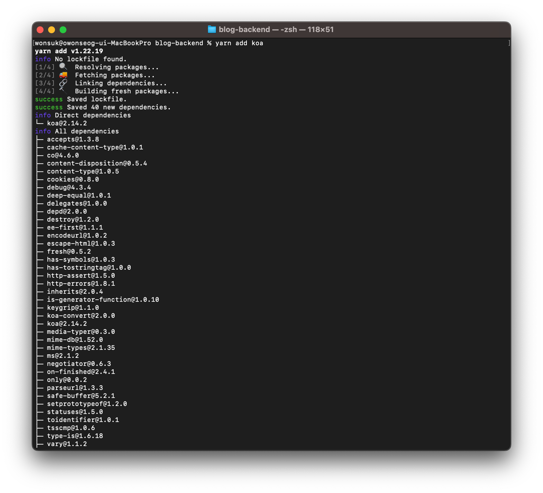Click 'fresh@0.5.2' entry
The height and width of the screenshot is (493, 543).
[x=69, y=252]
